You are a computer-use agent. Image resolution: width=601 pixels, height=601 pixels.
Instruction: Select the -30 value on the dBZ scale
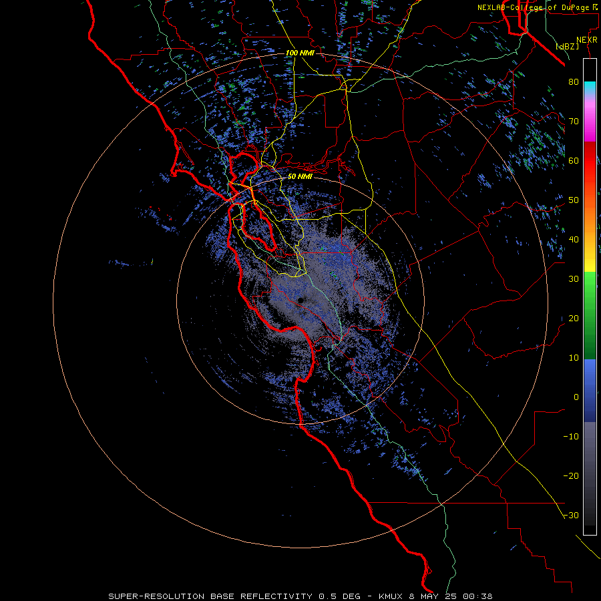(571, 515)
